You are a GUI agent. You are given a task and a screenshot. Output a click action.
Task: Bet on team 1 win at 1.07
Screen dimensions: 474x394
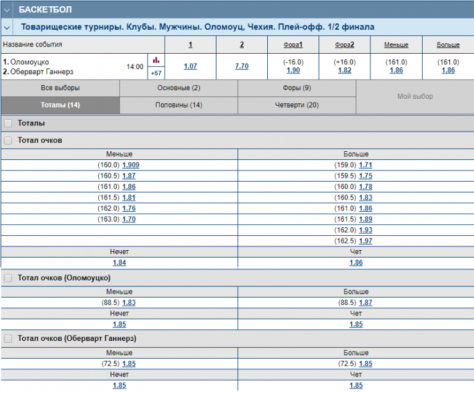click(x=190, y=66)
